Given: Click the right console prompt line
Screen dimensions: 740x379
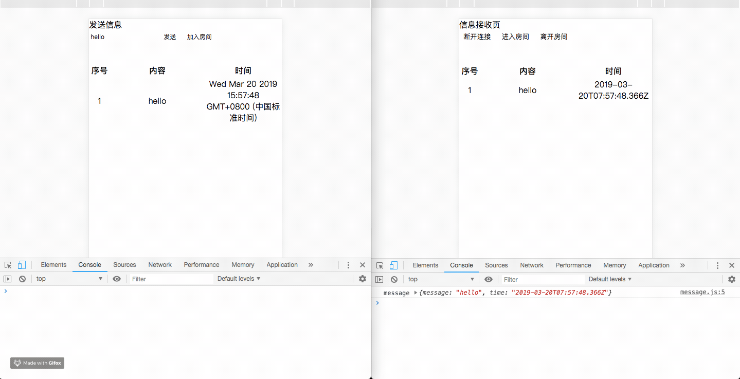Looking at the screenshot, I should click(555, 303).
